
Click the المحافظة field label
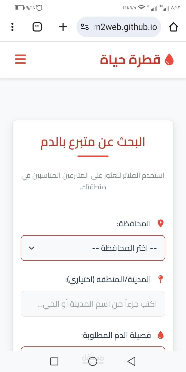[x=134, y=223]
